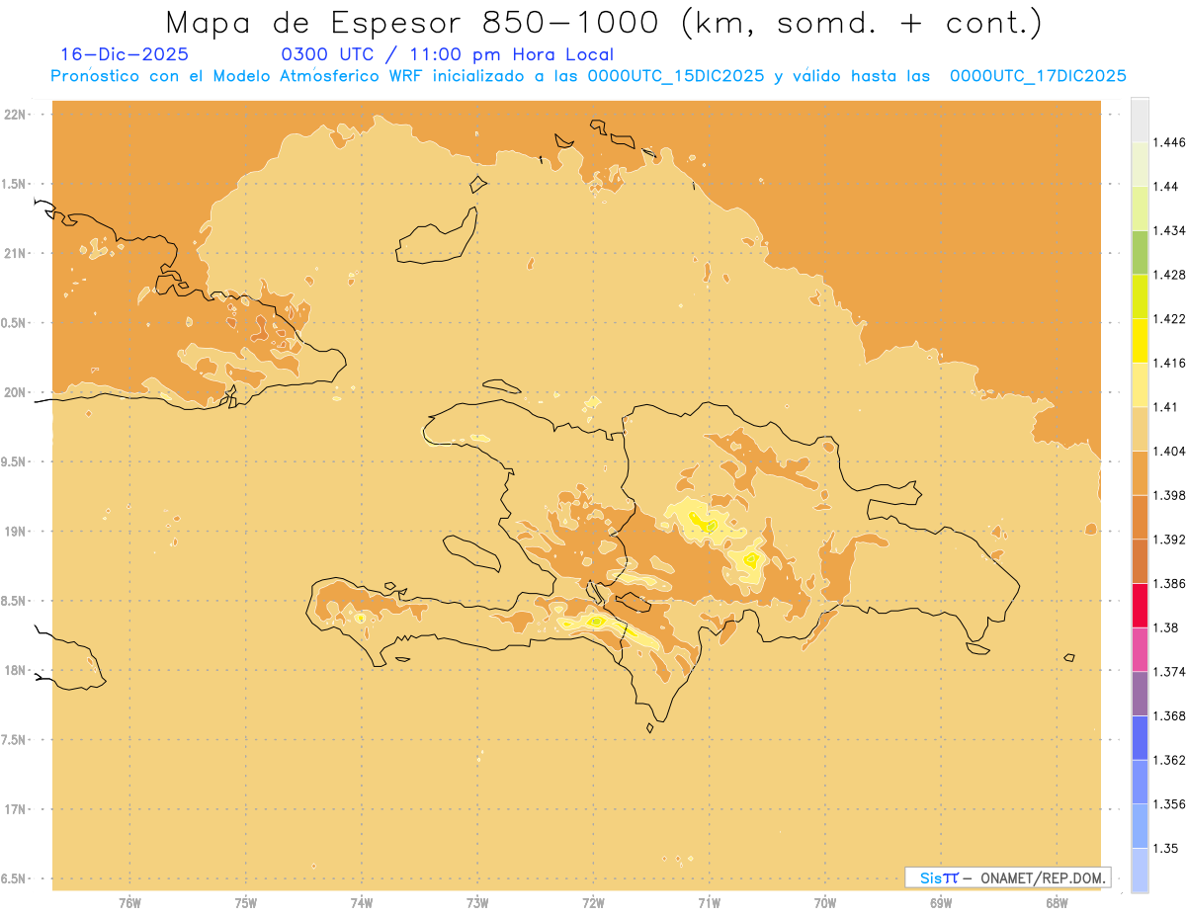Click the latitude label "22N"
Image resolution: width=1186 pixels, height=916 pixels.
[x=16, y=115]
